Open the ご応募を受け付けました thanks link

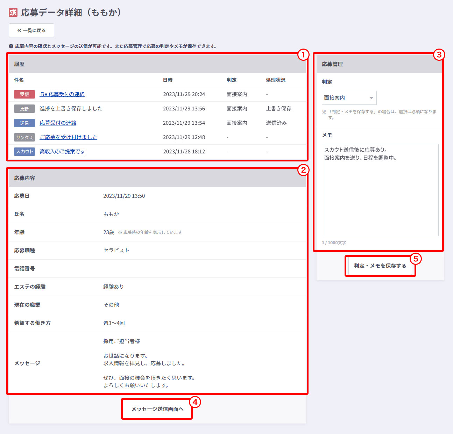tap(69, 137)
